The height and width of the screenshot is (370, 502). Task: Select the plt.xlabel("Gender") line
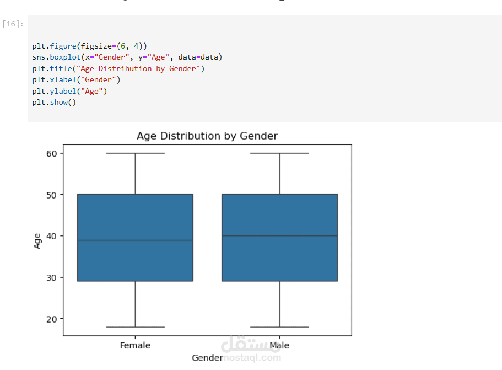click(x=76, y=80)
